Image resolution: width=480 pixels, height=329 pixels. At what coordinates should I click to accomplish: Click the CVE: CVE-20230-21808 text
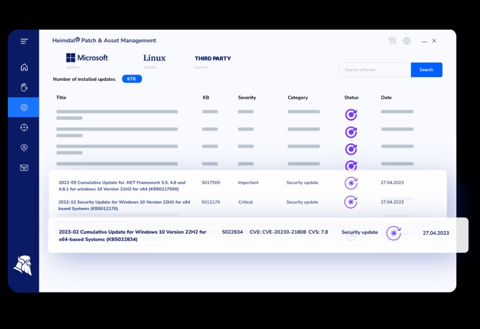(278, 232)
